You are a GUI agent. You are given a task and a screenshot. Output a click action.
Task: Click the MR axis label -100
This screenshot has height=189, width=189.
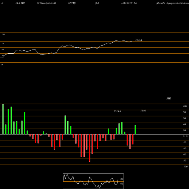coord(185,167)
